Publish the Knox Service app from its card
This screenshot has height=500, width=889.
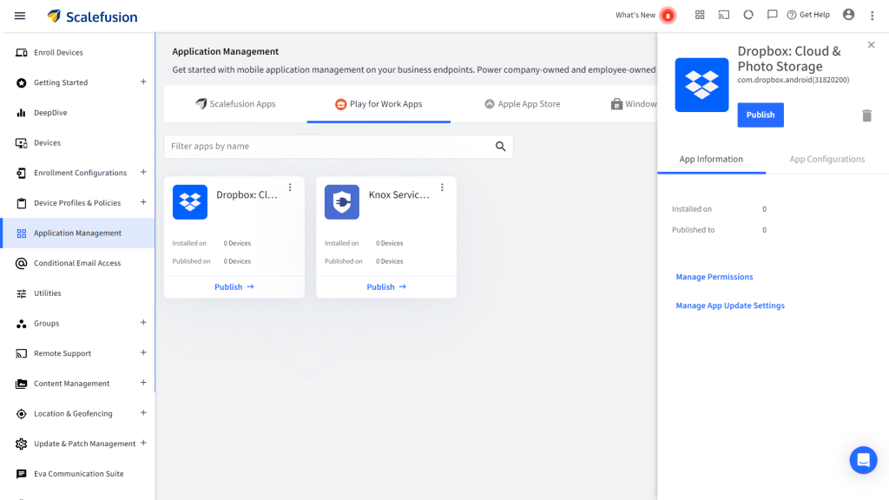tap(386, 286)
